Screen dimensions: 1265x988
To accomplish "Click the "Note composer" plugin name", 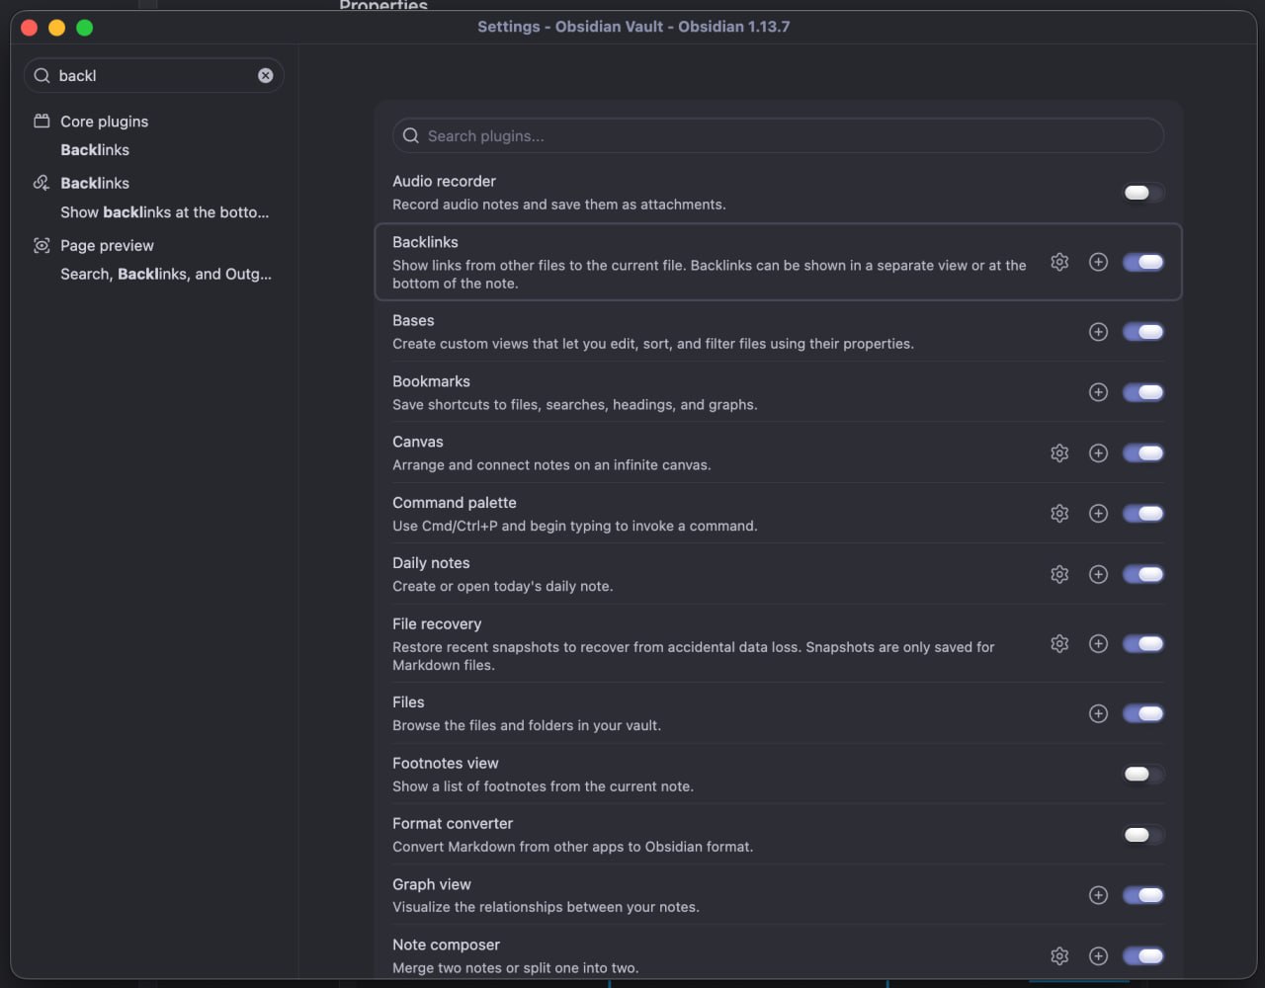I will pos(447,945).
